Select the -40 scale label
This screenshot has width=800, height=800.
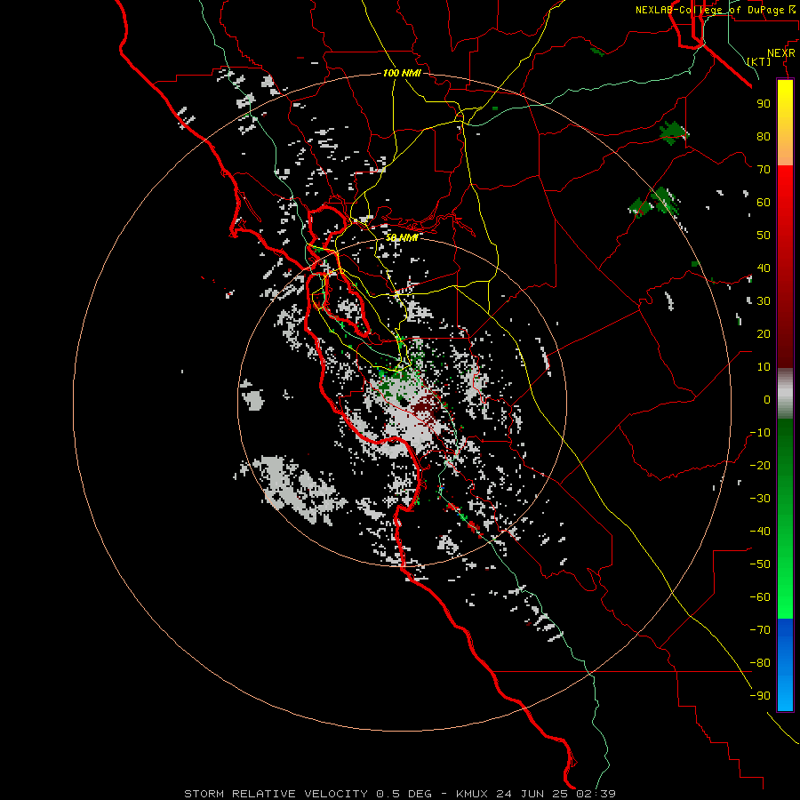point(760,532)
